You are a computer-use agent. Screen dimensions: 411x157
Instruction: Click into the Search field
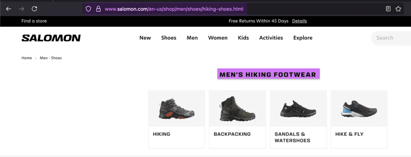pos(391,38)
